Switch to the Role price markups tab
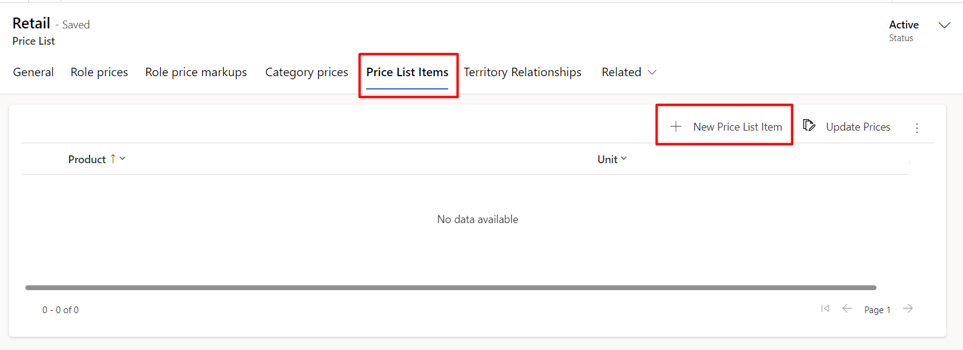This screenshot has height=350, width=963. pyautogui.click(x=196, y=72)
